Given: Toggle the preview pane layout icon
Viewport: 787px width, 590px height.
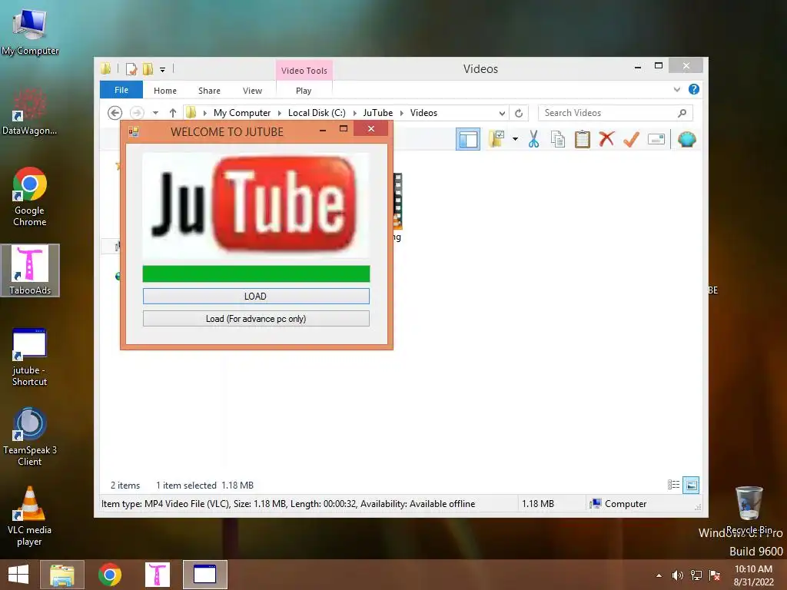Looking at the screenshot, I should (468, 139).
